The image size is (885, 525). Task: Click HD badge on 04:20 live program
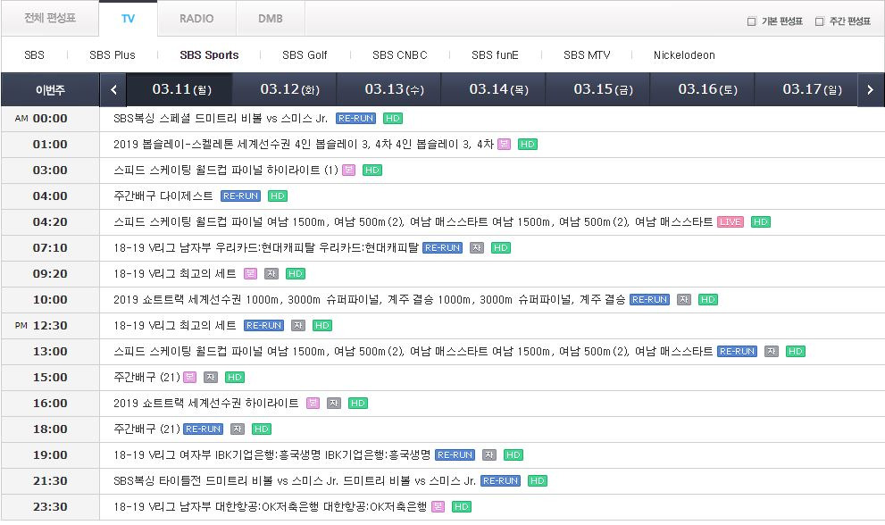[761, 222]
